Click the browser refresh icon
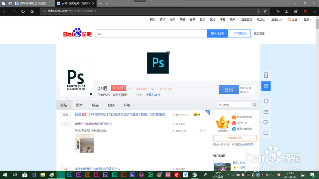319x179 pixels. coord(23,11)
